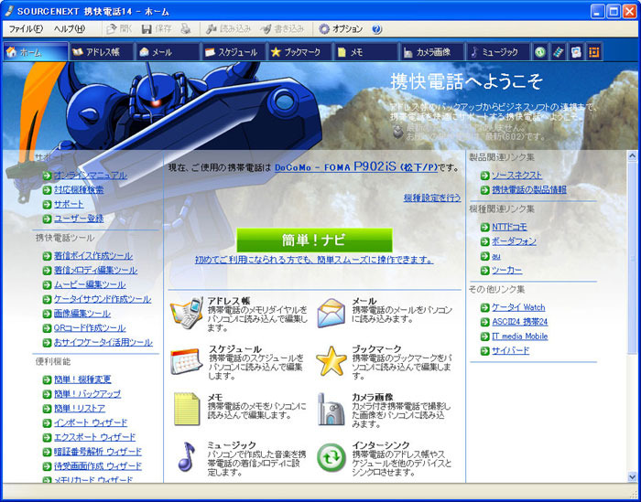Open the 対応機種検索 link

point(79,190)
